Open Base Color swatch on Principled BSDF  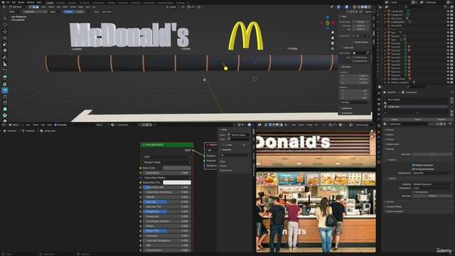coord(177,168)
